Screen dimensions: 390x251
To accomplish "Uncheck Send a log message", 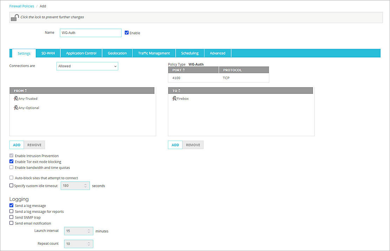I will (x=11, y=205).
